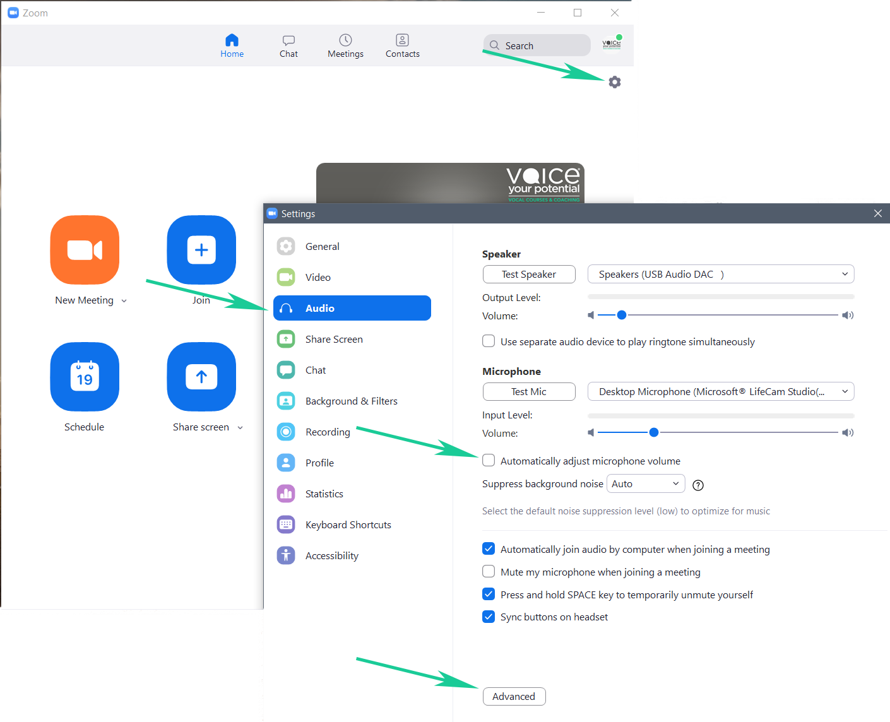890x722 pixels.
Task: Adjust the microphone volume slider handle
Action: click(x=654, y=432)
